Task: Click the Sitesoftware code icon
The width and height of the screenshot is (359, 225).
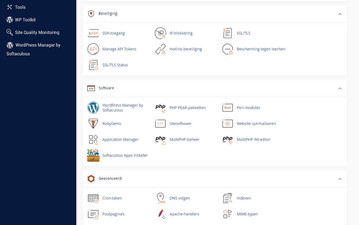Action: pyautogui.click(x=160, y=123)
